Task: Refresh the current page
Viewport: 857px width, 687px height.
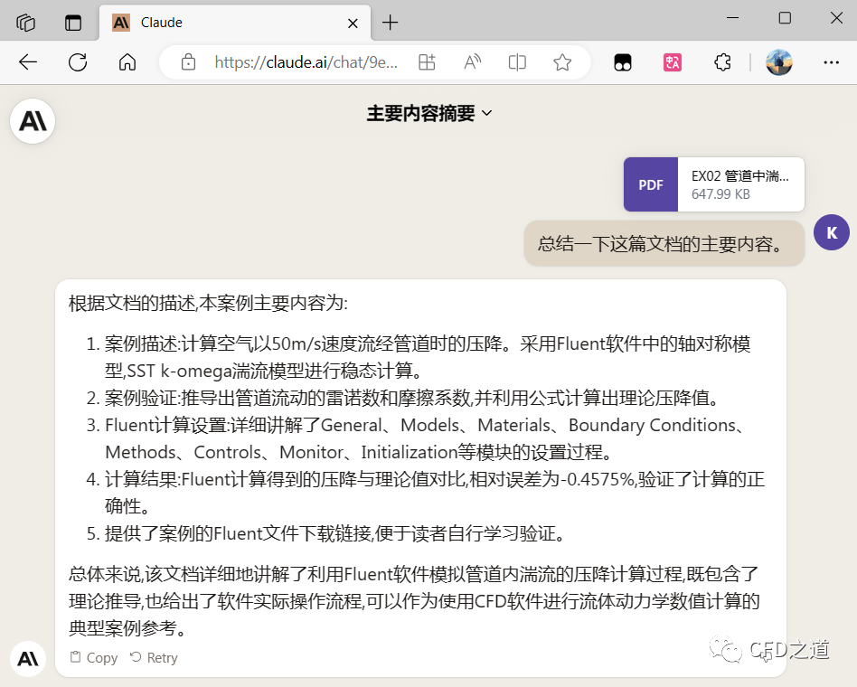Action: click(x=78, y=62)
